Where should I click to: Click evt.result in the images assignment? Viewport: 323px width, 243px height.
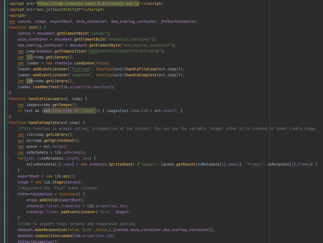pyautogui.click(x=165, y=111)
